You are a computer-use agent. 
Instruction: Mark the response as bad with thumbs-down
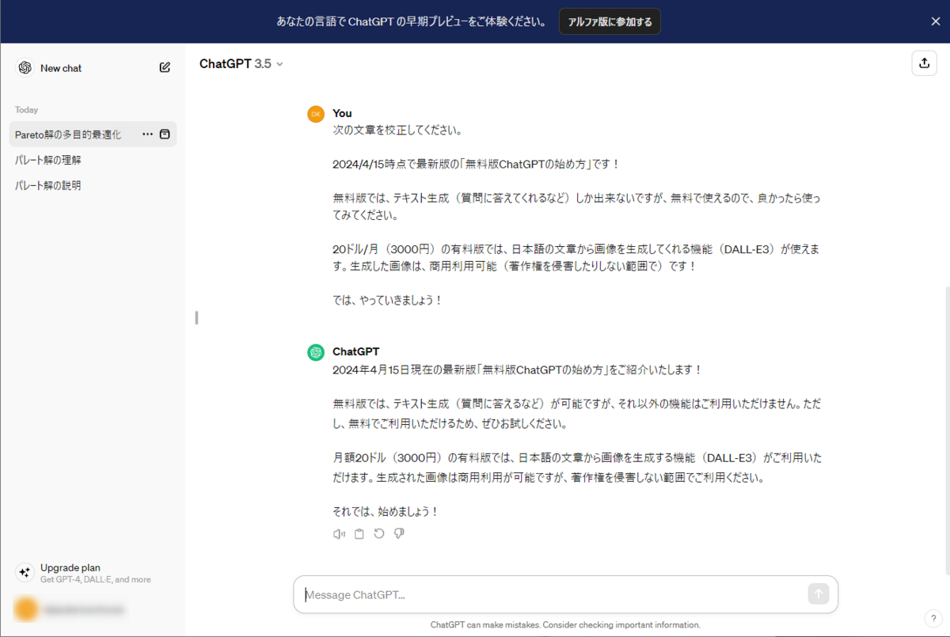[399, 534]
